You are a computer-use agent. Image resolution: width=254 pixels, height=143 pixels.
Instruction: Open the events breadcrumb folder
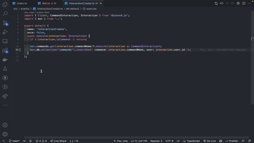point(25,9)
